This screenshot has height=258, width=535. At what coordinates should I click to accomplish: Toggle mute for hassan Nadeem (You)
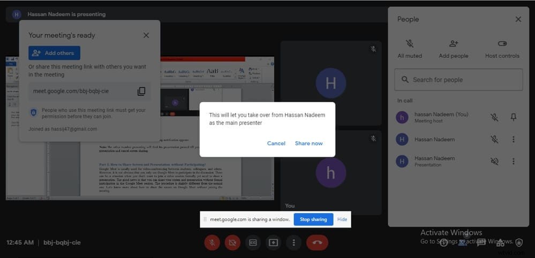[x=494, y=117]
